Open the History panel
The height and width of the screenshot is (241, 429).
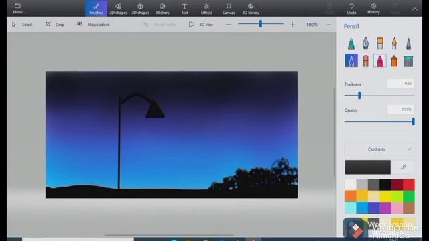coord(373,9)
